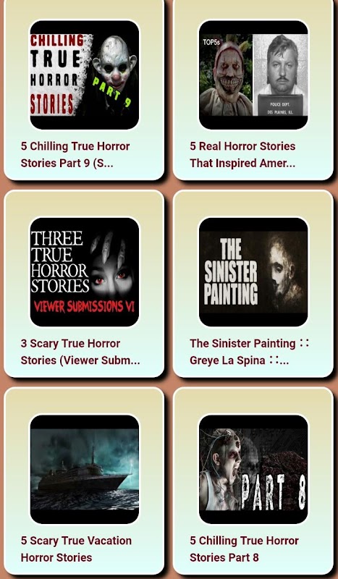Tap '5 Scary True Vacation Horror Stories' title

click(x=76, y=549)
